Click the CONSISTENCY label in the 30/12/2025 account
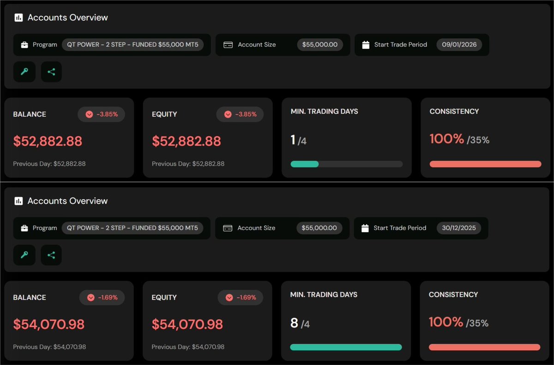The width and height of the screenshot is (554, 365). tap(453, 294)
